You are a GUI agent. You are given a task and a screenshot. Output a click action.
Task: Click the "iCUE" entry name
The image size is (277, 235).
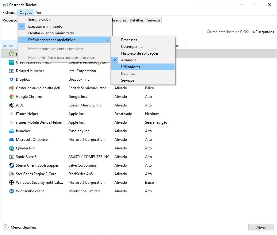20,105
